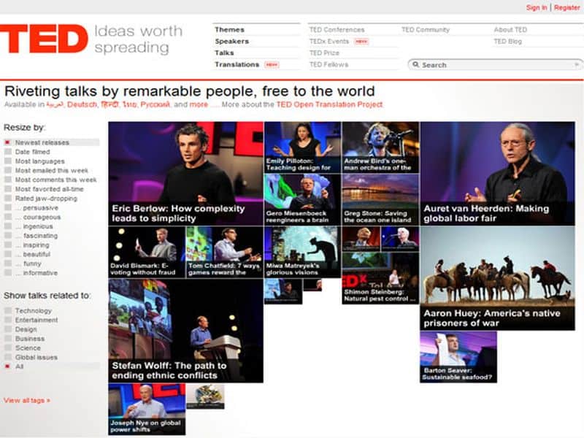Image resolution: width=584 pixels, height=438 pixels.
Task: Select the persuasive rating option
Action: click(x=31, y=207)
